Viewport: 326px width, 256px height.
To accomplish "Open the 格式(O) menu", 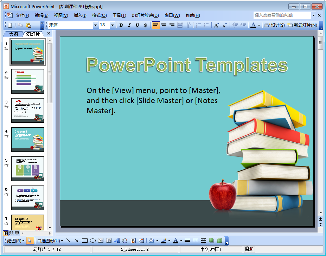I will tap(100, 15).
